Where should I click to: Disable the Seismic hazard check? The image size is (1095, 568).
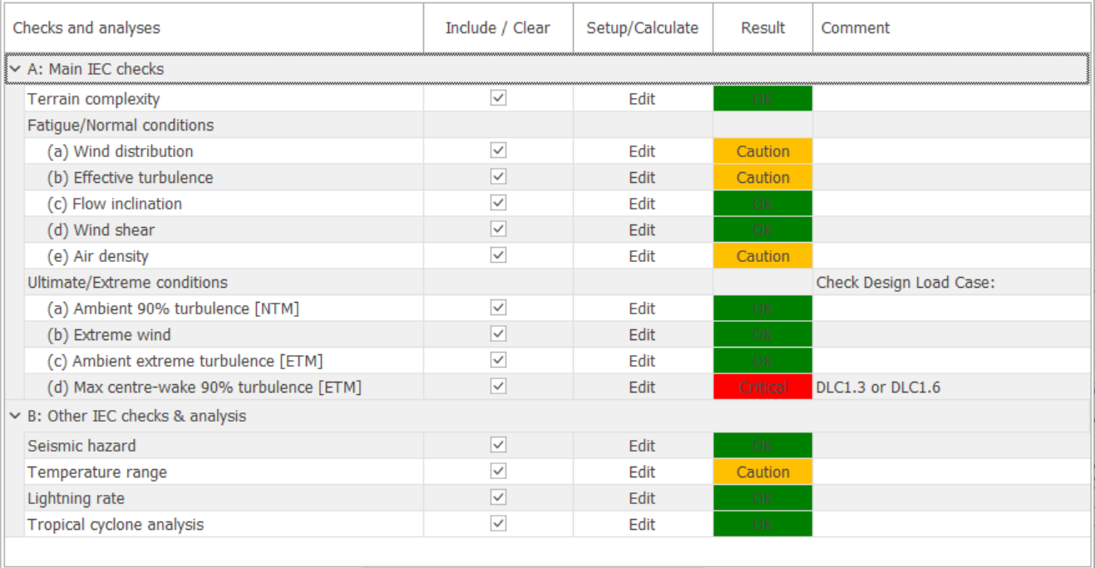496,446
